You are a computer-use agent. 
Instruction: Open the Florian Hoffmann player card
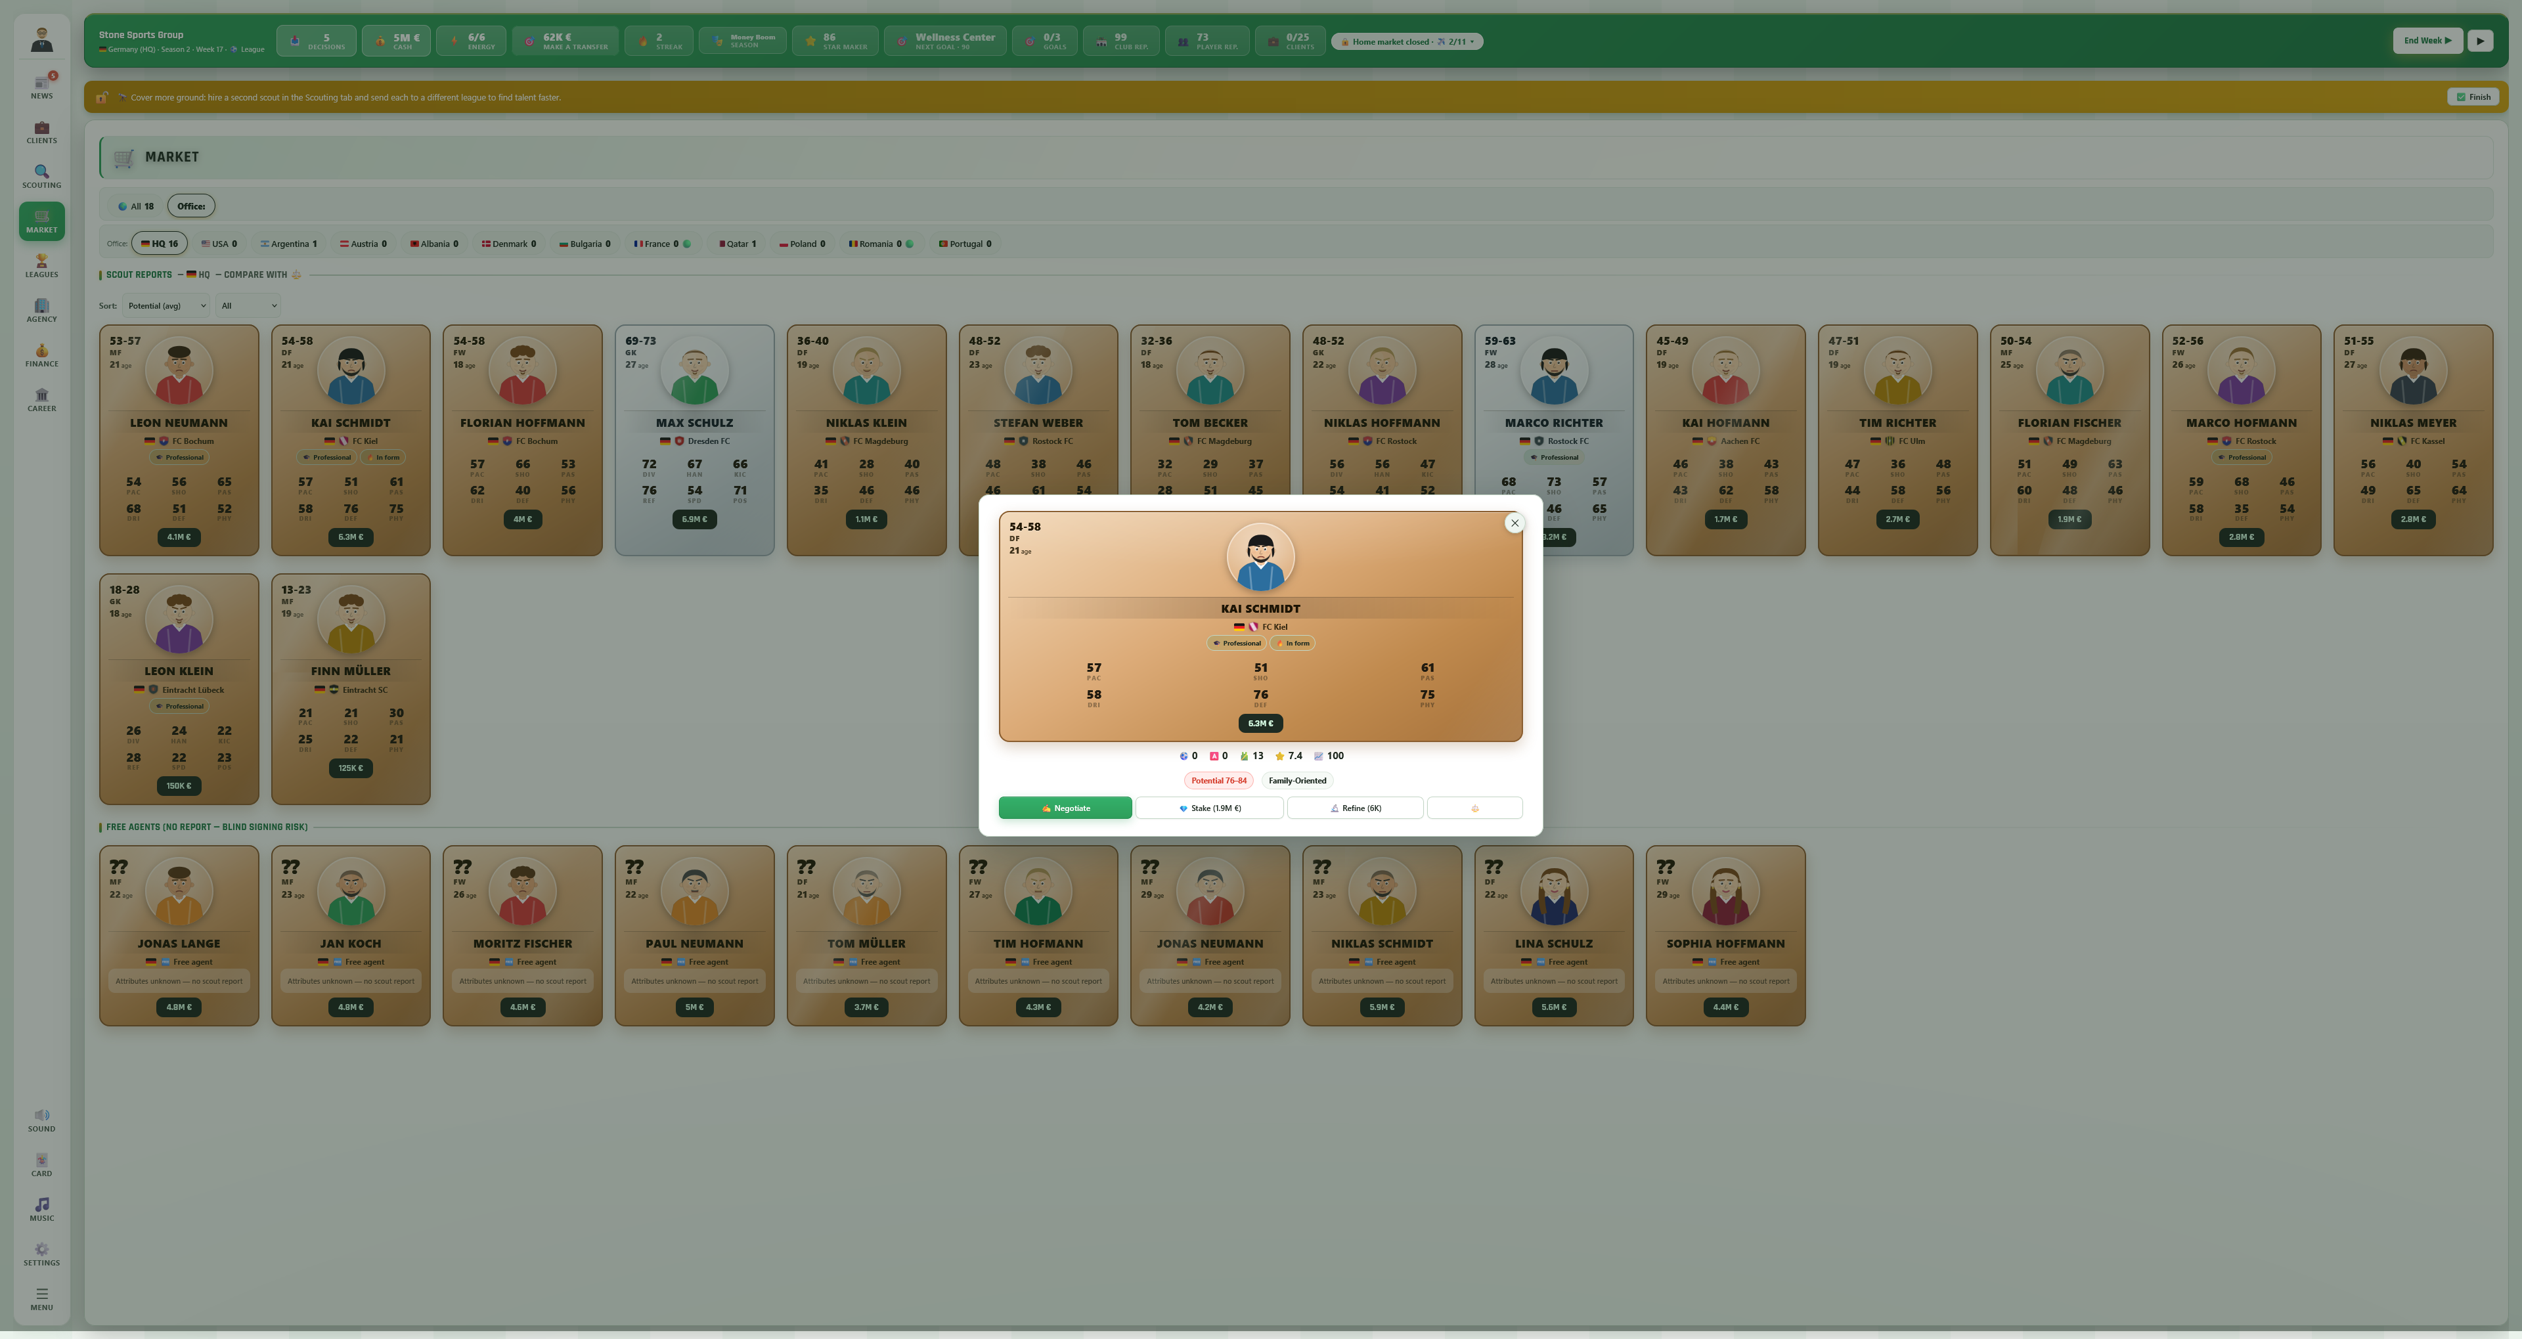tap(523, 441)
